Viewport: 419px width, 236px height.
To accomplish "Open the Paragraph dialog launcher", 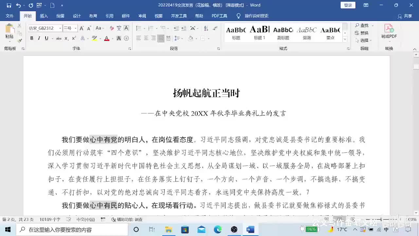I will tap(218, 49).
